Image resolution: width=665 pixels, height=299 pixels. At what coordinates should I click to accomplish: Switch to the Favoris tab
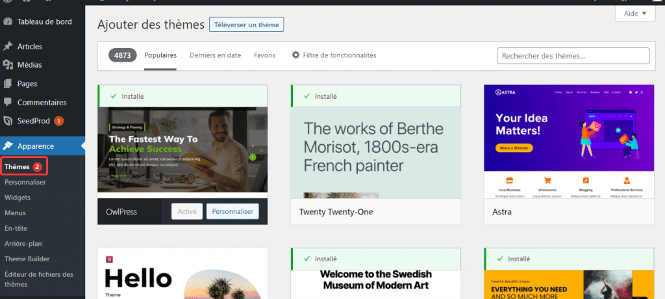(265, 55)
